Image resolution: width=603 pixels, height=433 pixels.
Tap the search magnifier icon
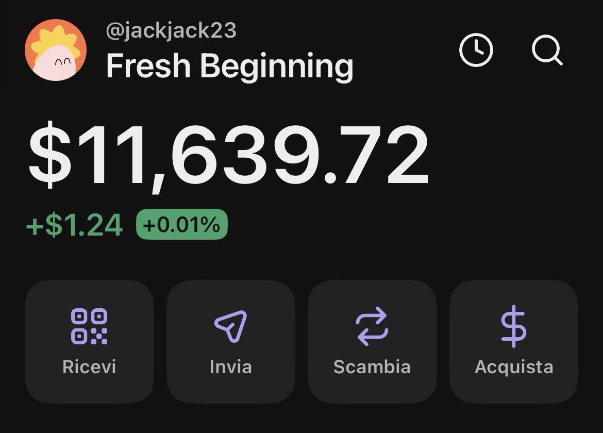[547, 51]
